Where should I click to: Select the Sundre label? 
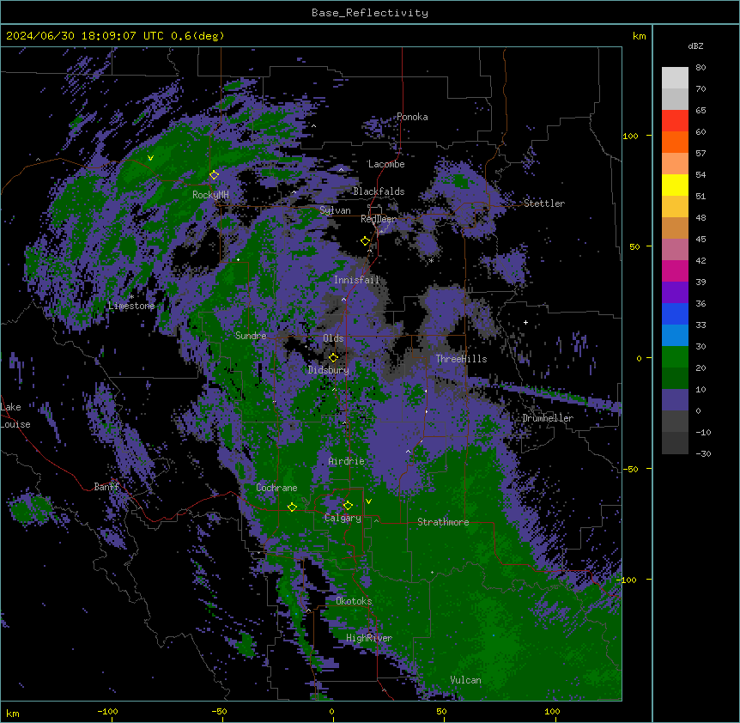click(251, 336)
